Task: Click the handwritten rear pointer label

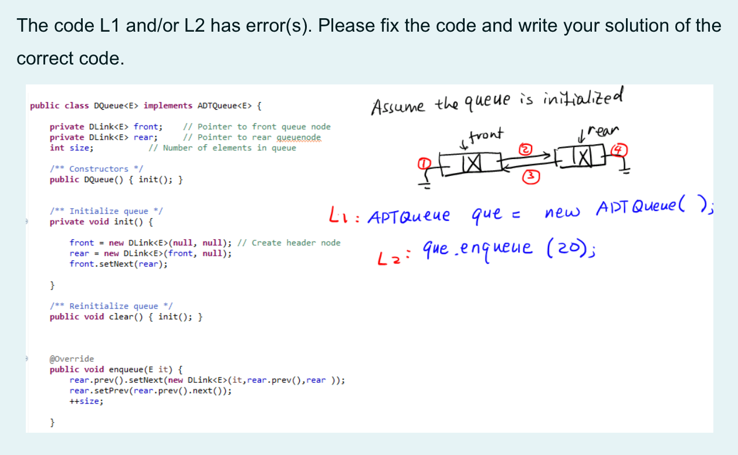Action: coord(601,130)
